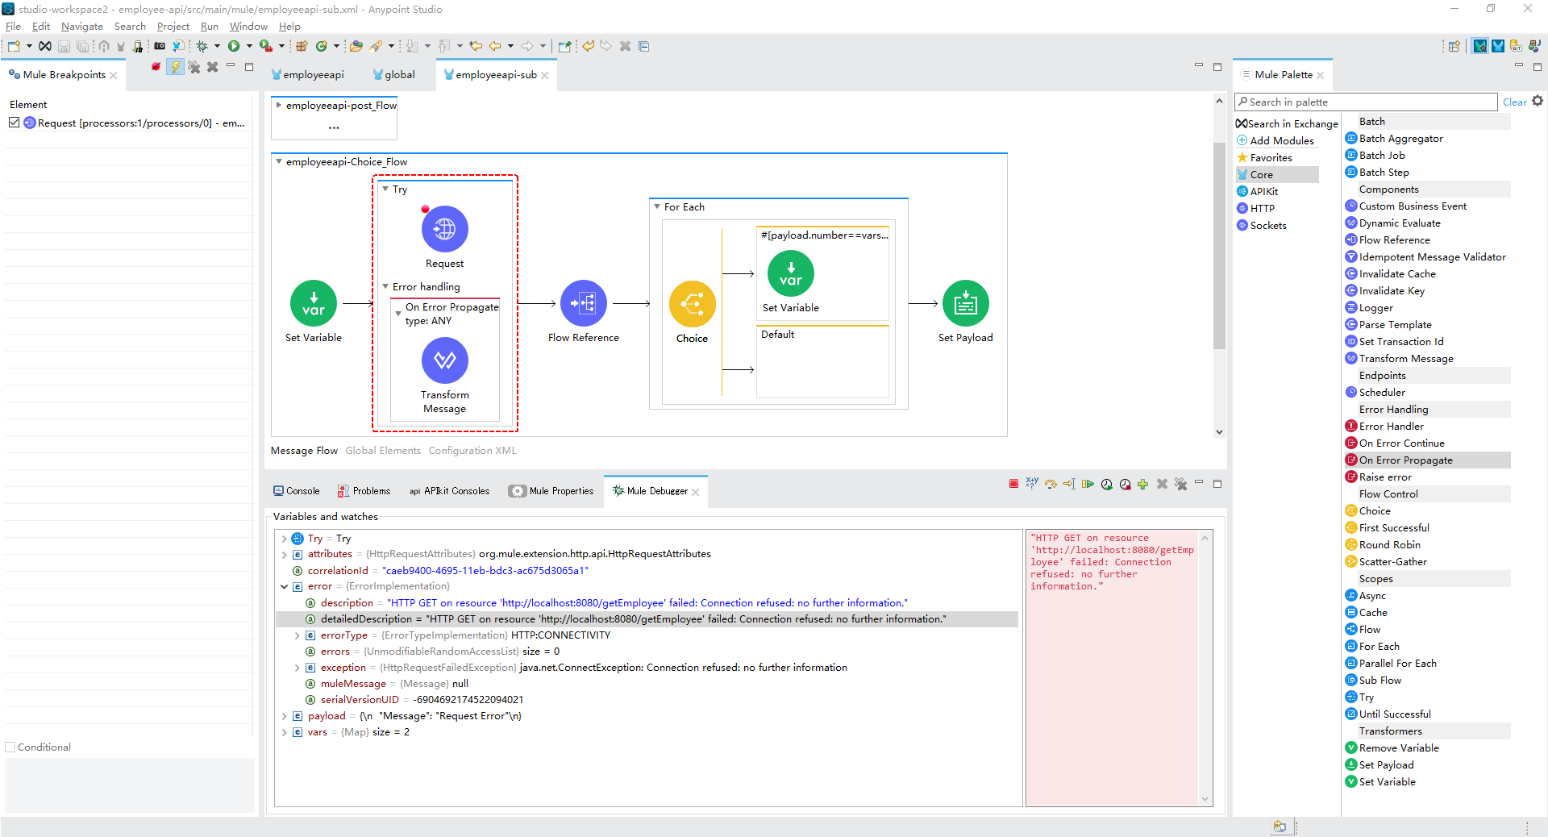The image size is (1548, 837).
Task: Expand the attributes tree node
Action: (x=284, y=554)
